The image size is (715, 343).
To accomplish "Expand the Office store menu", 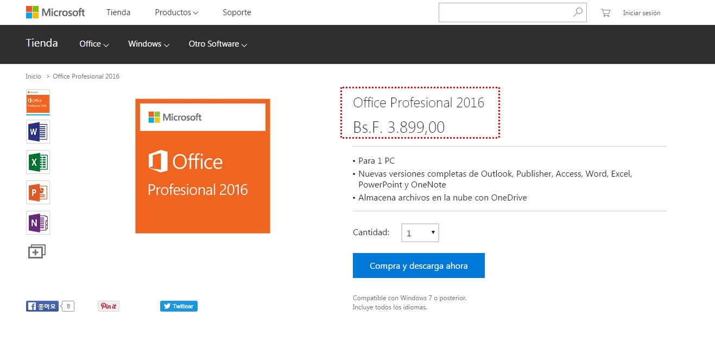I will 94,44.
